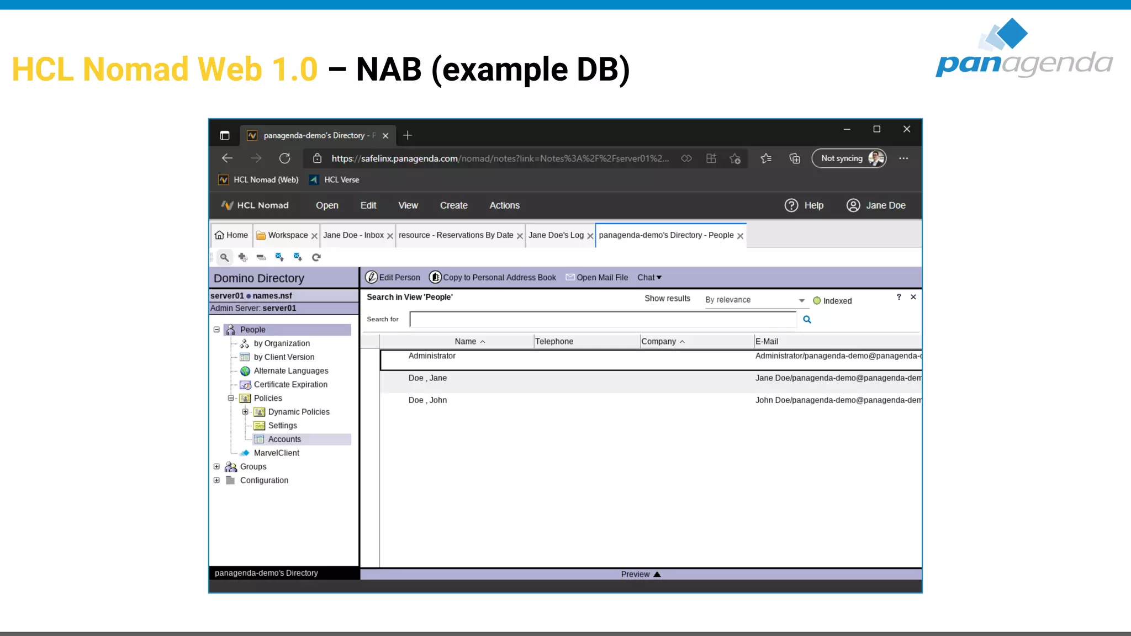The height and width of the screenshot is (636, 1131).
Task: Open the Create menu
Action: point(454,205)
